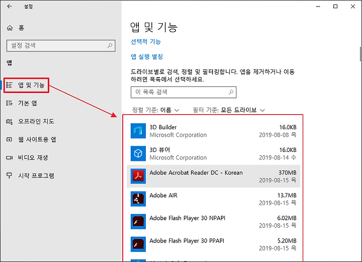
Task: Click the 13.7MB size value
Action: tap(287, 195)
